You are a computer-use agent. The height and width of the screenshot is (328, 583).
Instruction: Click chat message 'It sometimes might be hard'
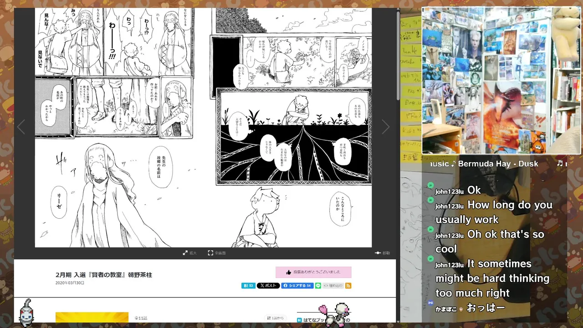[492, 278]
